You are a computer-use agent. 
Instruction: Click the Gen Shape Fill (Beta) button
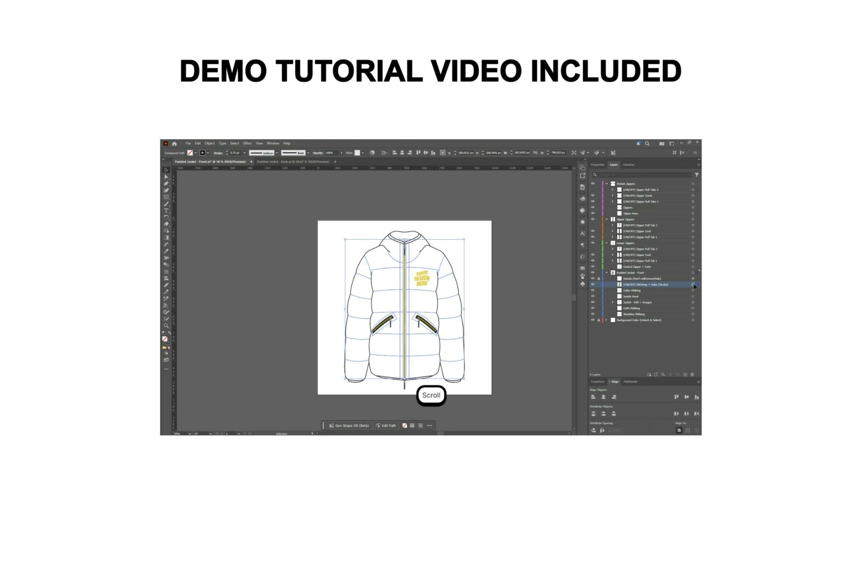(348, 426)
